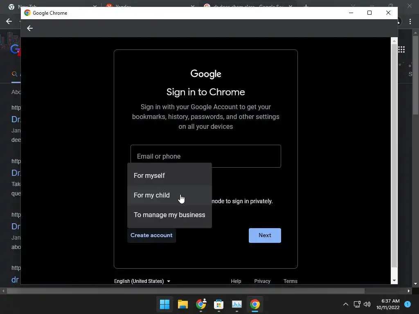Focus the Email or phone field
The height and width of the screenshot is (314, 419).
(205, 156)
